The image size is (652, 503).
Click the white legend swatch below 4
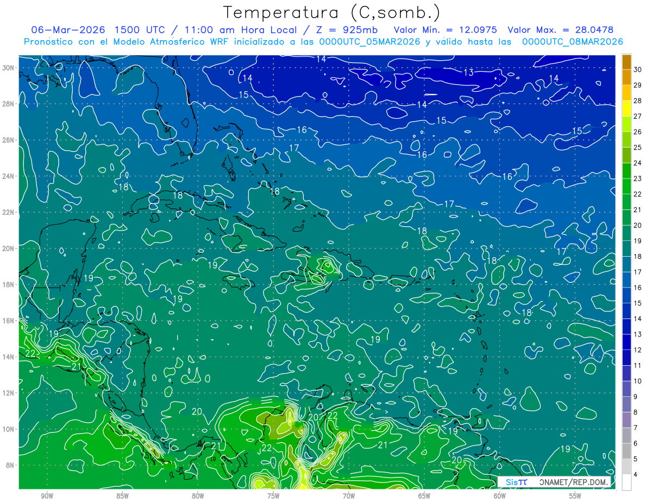point(626,482)
